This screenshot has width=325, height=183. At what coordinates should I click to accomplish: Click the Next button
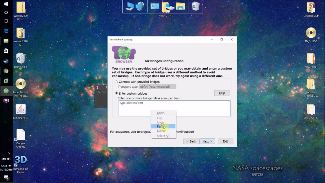[x=207, y=141]
